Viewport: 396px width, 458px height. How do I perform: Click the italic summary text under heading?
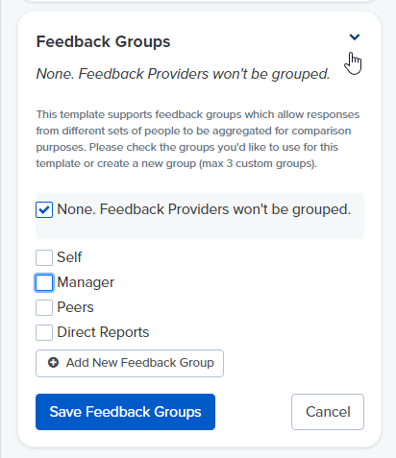click(183, 74)
